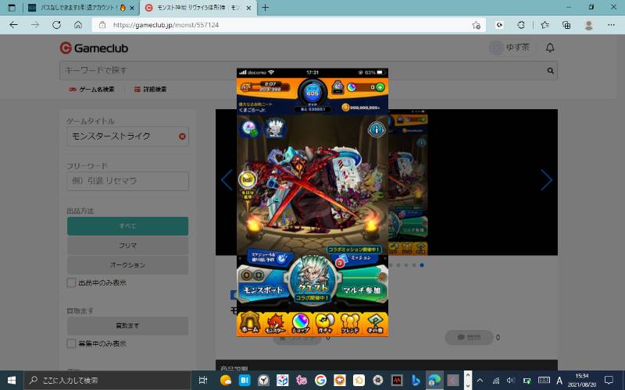Select the last gallery pagination dot
The height and width of the screenshot is (390, 625).
pos(422,265)
